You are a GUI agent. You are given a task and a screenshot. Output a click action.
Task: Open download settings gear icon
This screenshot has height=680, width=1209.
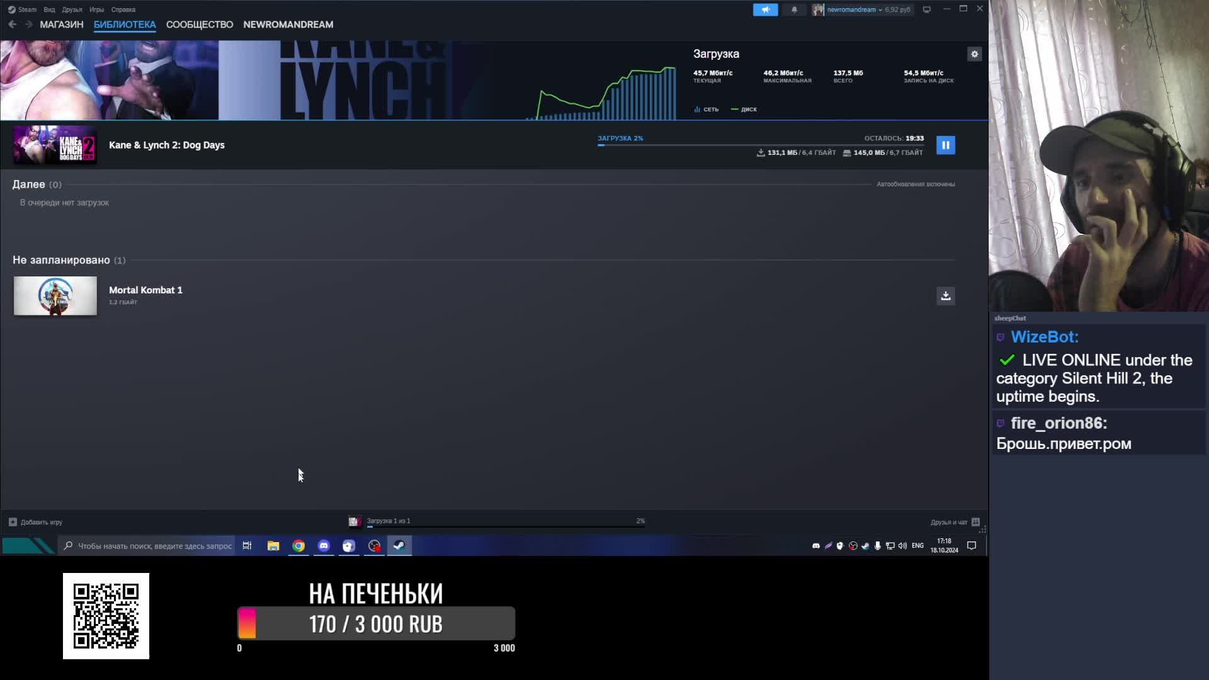[x=974, y=54]
